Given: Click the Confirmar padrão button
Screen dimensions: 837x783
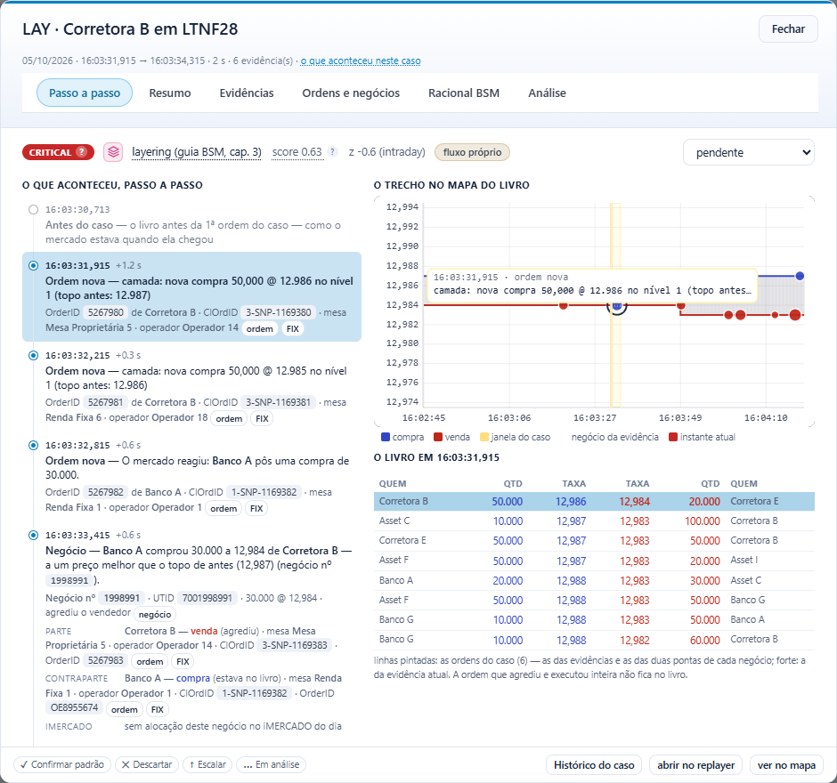Looking at the screenshot, I should (x=62, y=764).
